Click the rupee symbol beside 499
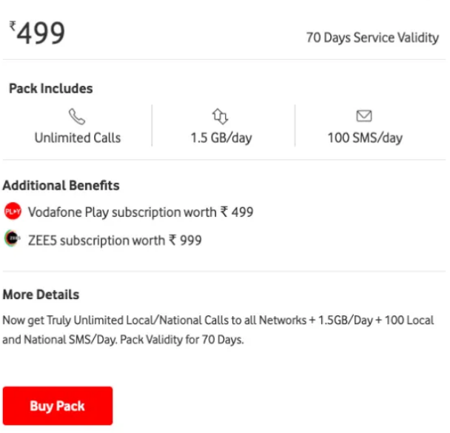450x433 pixels. (12, 25)
